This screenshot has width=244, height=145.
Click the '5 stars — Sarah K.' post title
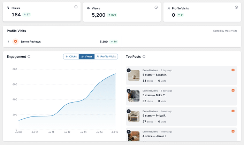coord(155,75)
